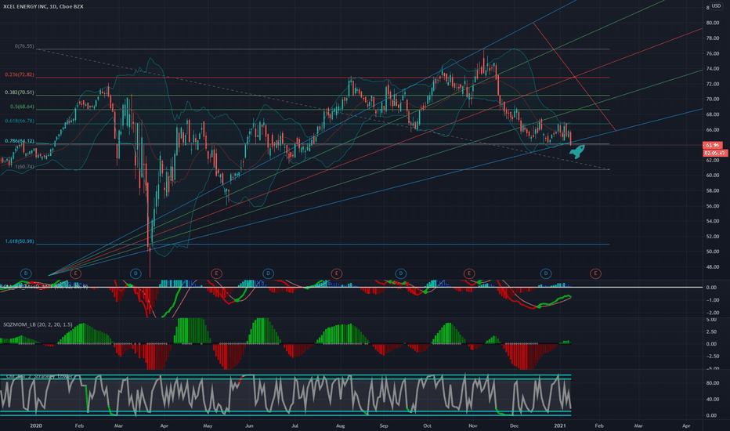Click the 78.00 price axis value

712,38
